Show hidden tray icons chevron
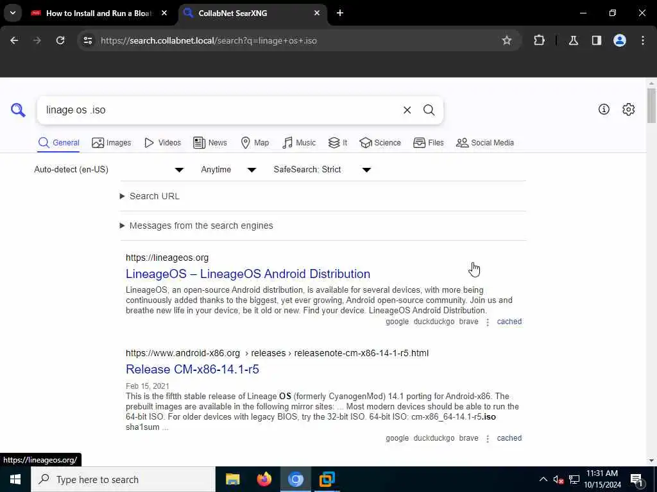Image resolution: width=657 pixels, height=492 pixels. pos(543,479)
